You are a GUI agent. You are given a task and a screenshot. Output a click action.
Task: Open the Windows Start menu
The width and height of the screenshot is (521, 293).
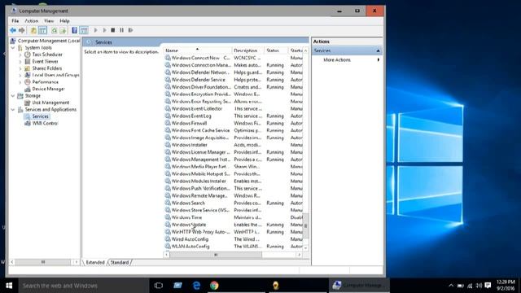[9, 286]
